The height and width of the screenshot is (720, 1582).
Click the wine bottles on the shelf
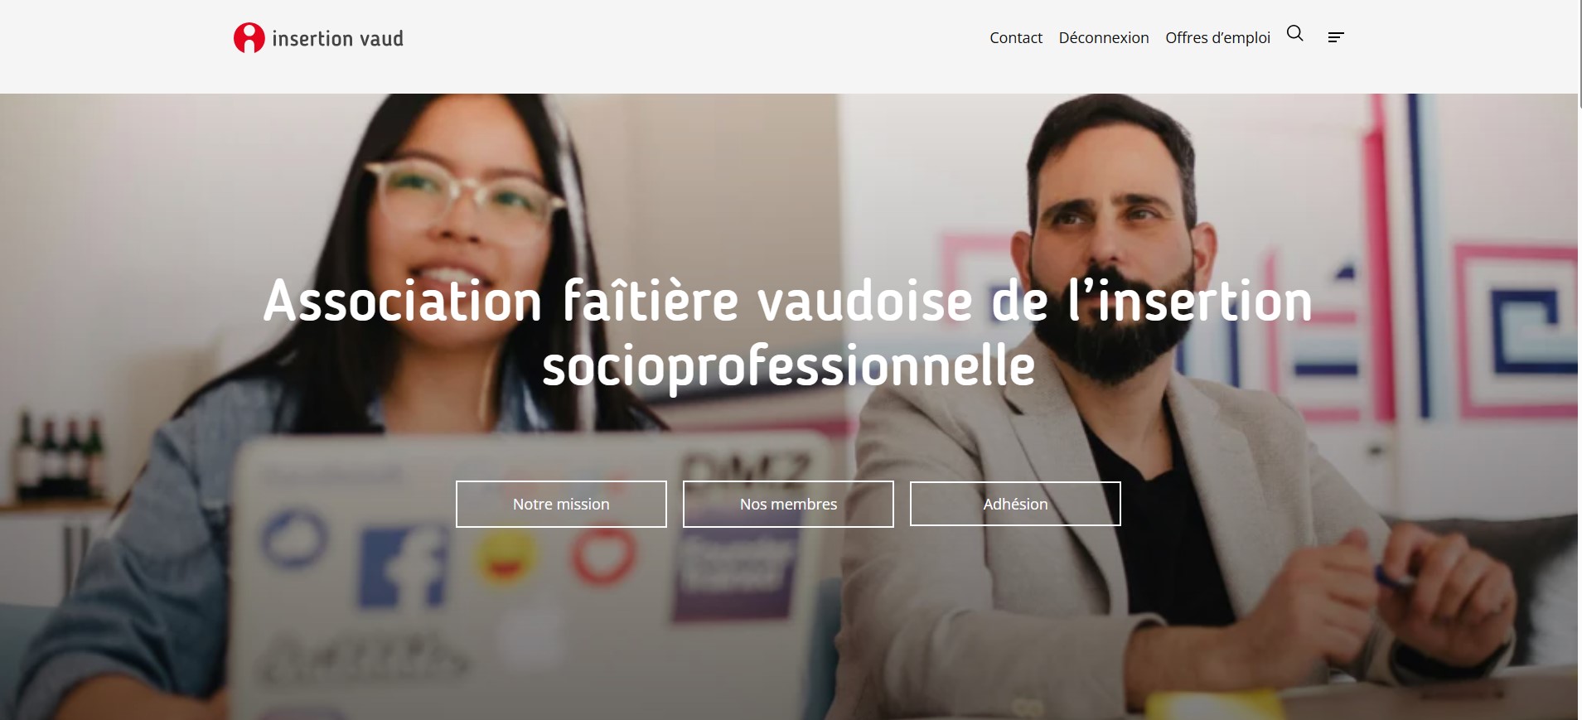coord(60,456)
